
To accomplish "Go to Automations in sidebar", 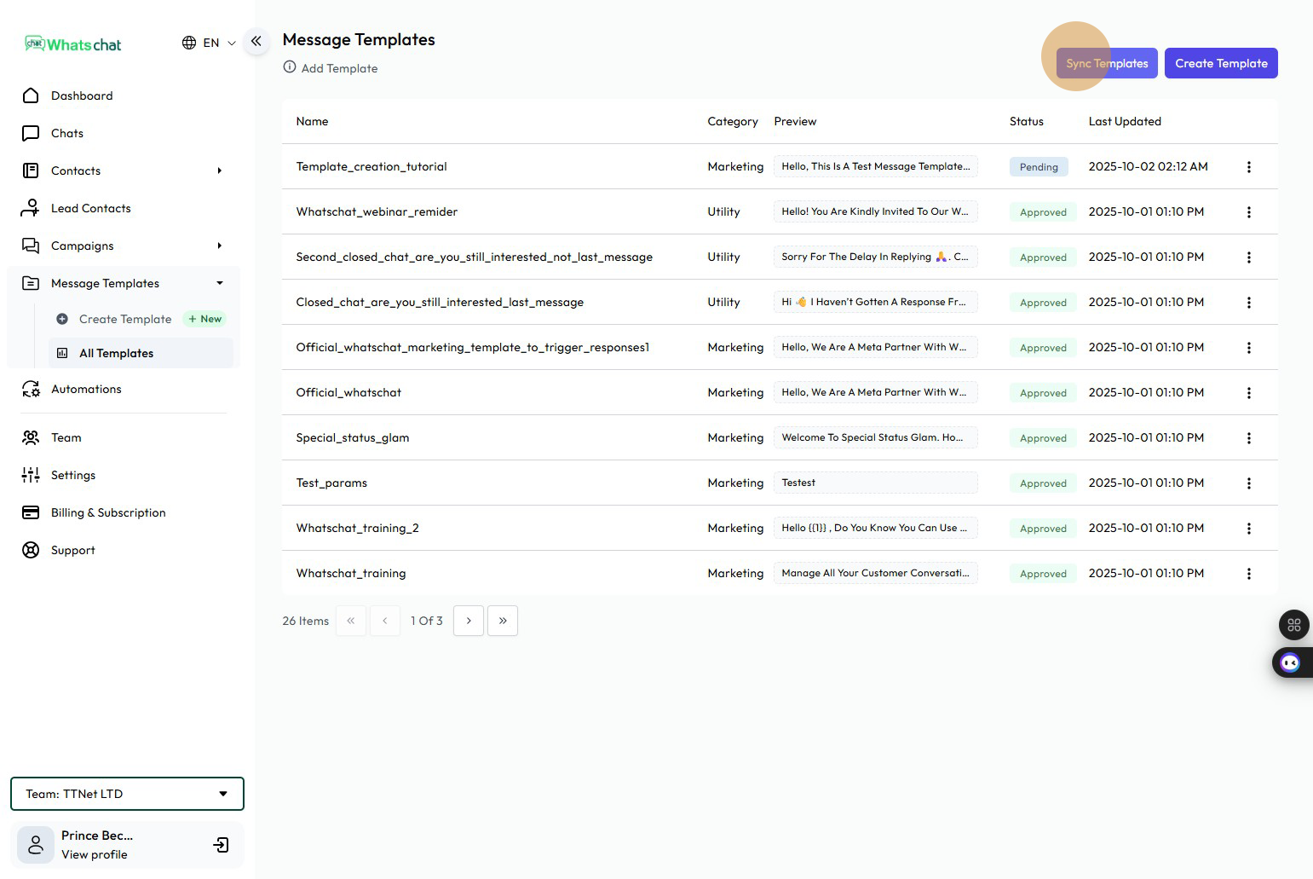I will (x=86, y=389).
